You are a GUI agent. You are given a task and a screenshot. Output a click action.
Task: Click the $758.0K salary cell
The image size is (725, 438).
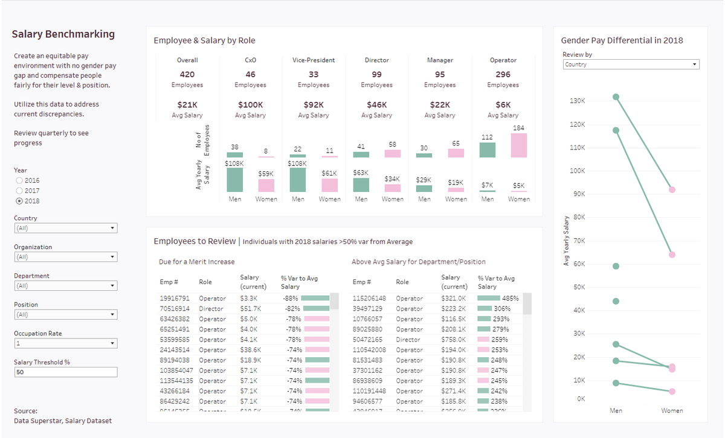[454, 339]
